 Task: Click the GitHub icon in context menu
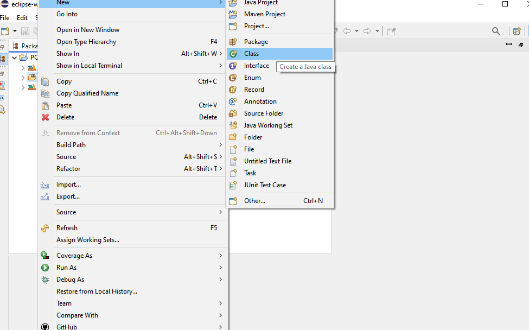[45, 327]
